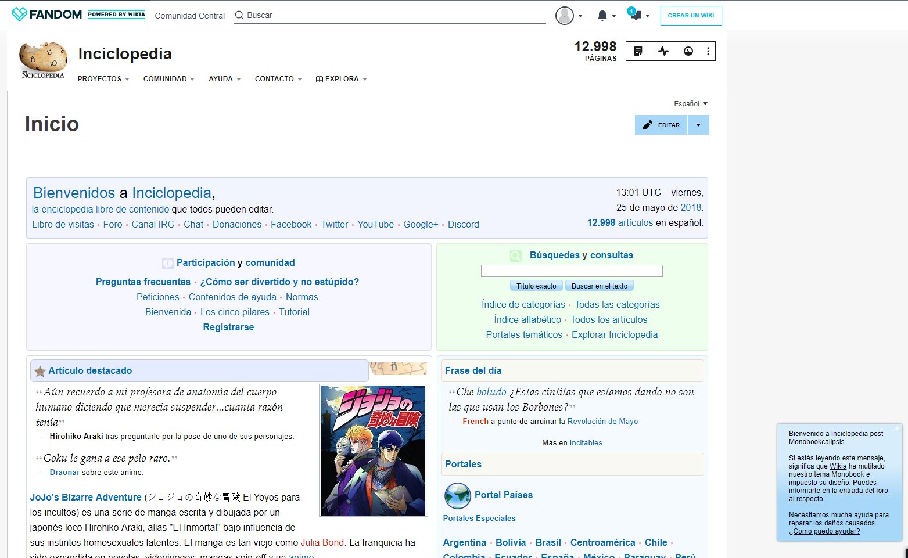Viewport: 908px width, 558px height.
Task: Open the Twitter link
Action: pos(335,224)
